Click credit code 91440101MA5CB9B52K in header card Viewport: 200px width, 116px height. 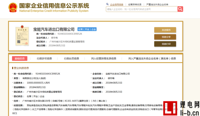point(70,34)
